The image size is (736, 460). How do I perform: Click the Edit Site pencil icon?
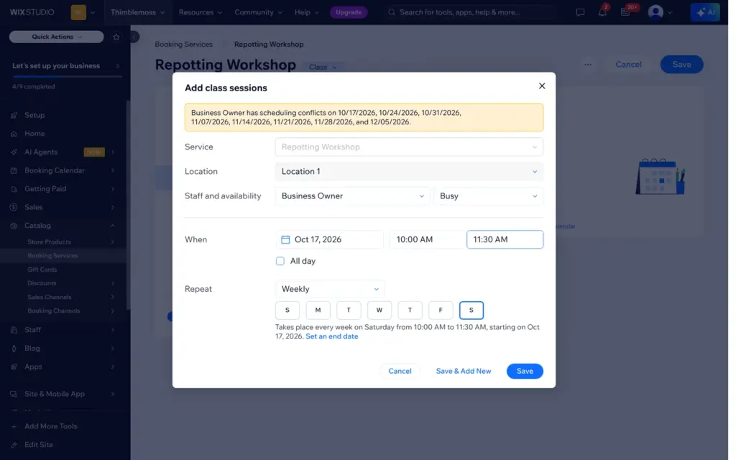click(x=14, y=444)
